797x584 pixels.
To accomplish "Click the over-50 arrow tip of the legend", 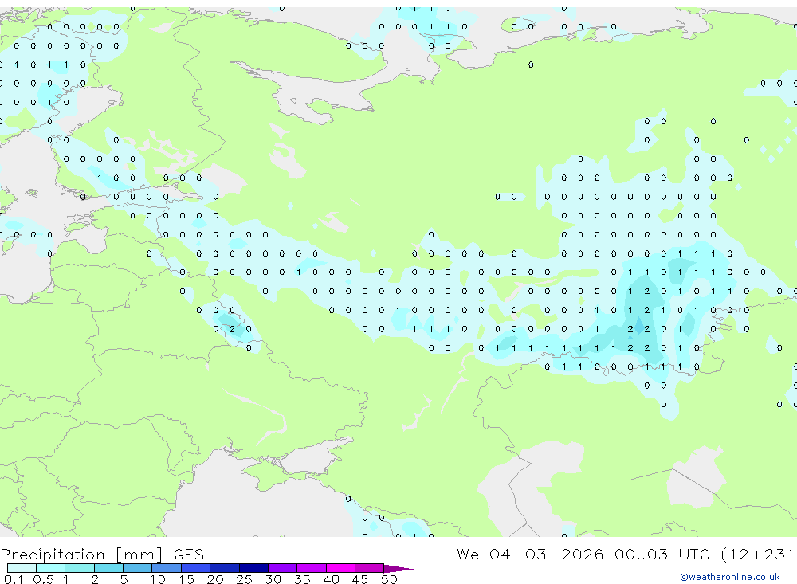I will pyautogui.click(x=399, y=569).
